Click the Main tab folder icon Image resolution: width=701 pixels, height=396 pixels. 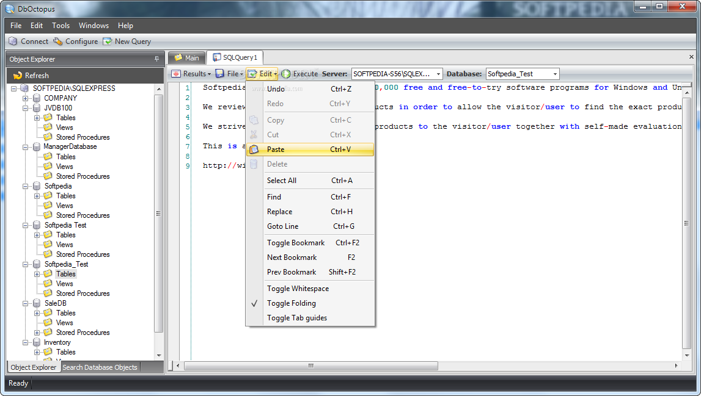(178, 57)
